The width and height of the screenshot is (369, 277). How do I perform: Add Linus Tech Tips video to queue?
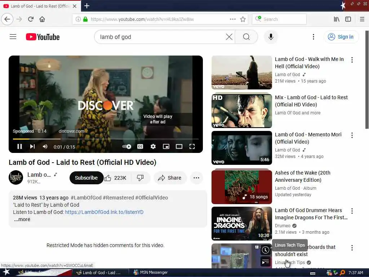pyautogui.click(x=266, y=262)
